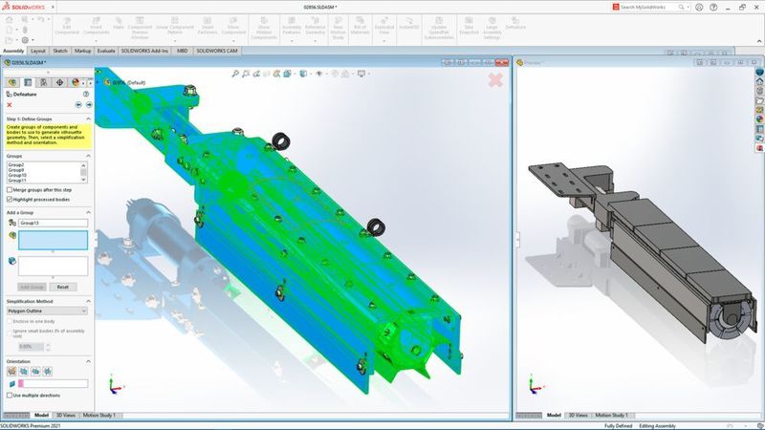Open the Help question mark in title bar
The width and height of the screenshot is (765, 430).
coord(713,8)
